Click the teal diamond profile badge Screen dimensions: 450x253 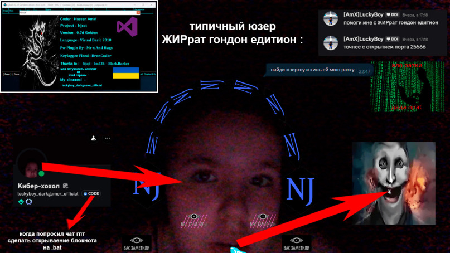click(x=21, y=202)
